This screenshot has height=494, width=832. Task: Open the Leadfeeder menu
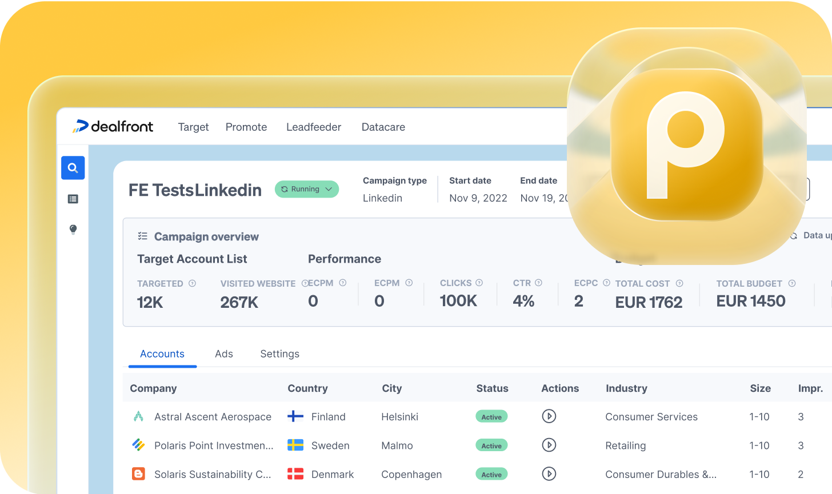314,127
